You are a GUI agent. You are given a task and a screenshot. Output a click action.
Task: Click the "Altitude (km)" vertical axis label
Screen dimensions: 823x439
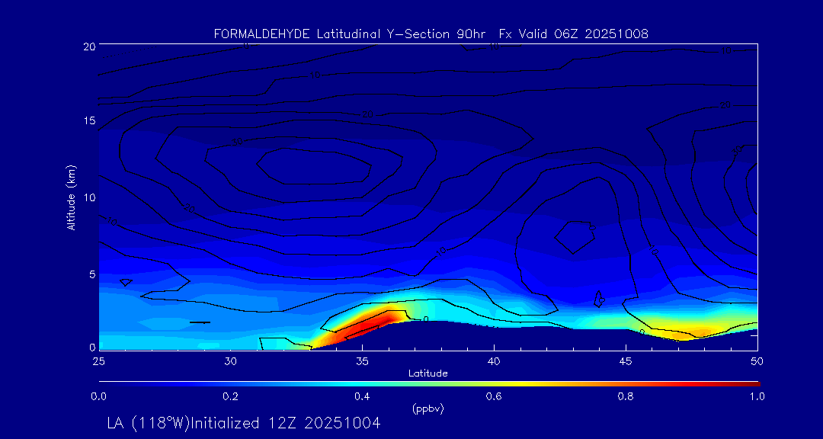(72, 196)
